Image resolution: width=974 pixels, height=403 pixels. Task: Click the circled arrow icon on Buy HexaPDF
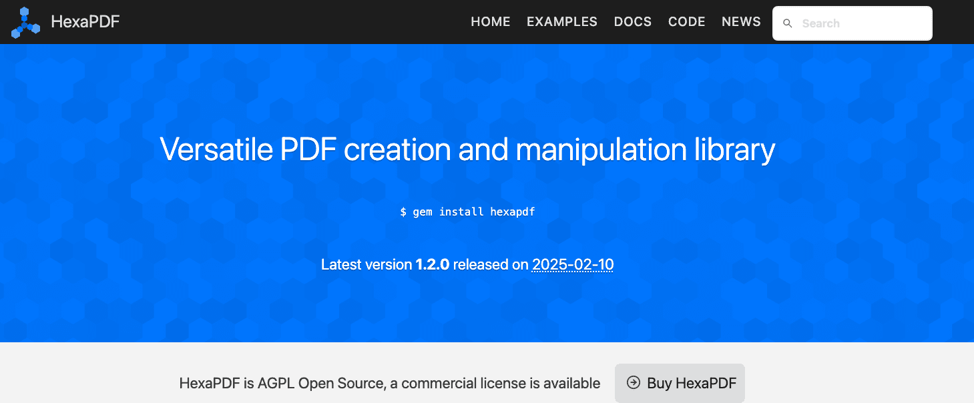coord(632,383)
